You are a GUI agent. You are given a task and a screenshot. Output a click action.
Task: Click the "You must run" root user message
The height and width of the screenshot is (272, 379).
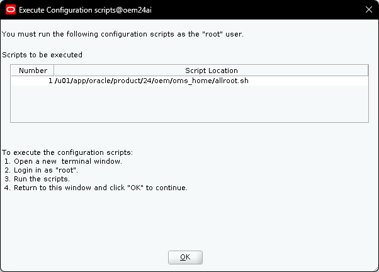[122, 33]
